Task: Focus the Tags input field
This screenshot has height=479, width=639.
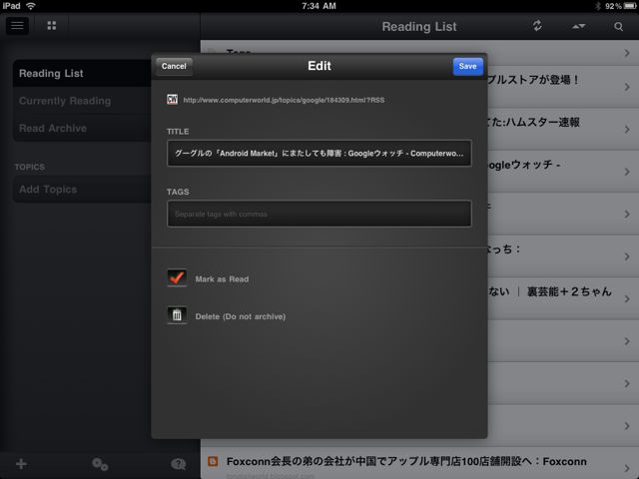Action: click(319, 214)
